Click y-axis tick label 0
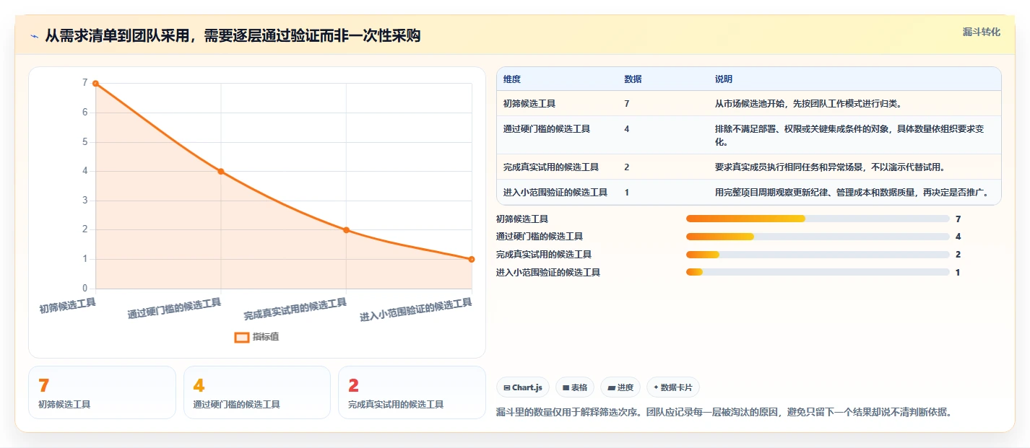 (85, 289)
